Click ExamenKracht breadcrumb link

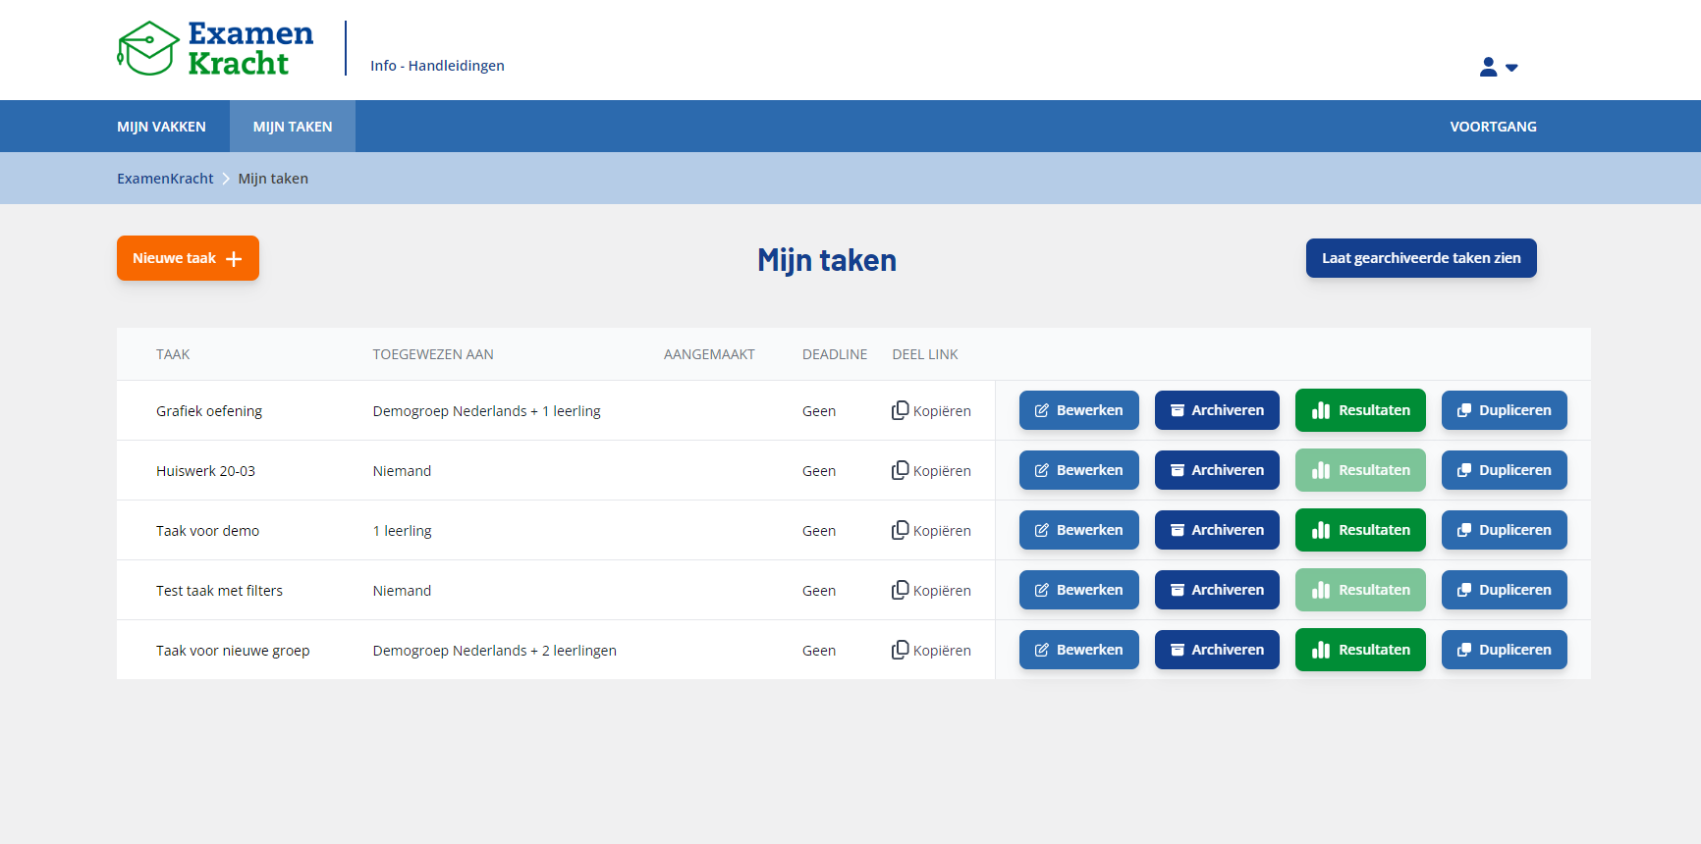tap(165, 179)
